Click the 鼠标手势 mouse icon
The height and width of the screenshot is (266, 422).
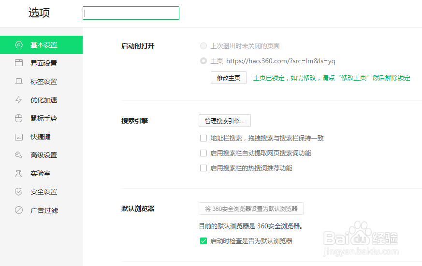click(18, 118)
